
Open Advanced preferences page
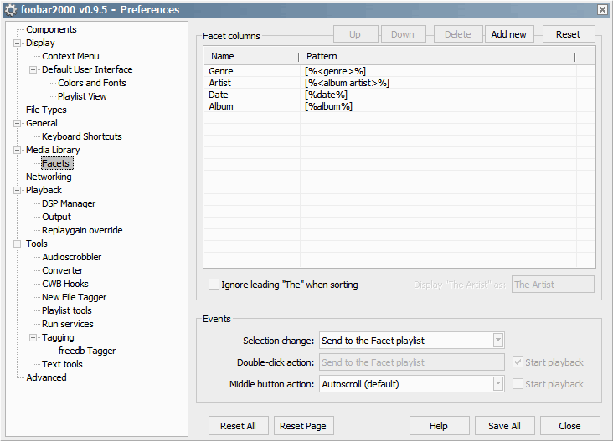46,377
